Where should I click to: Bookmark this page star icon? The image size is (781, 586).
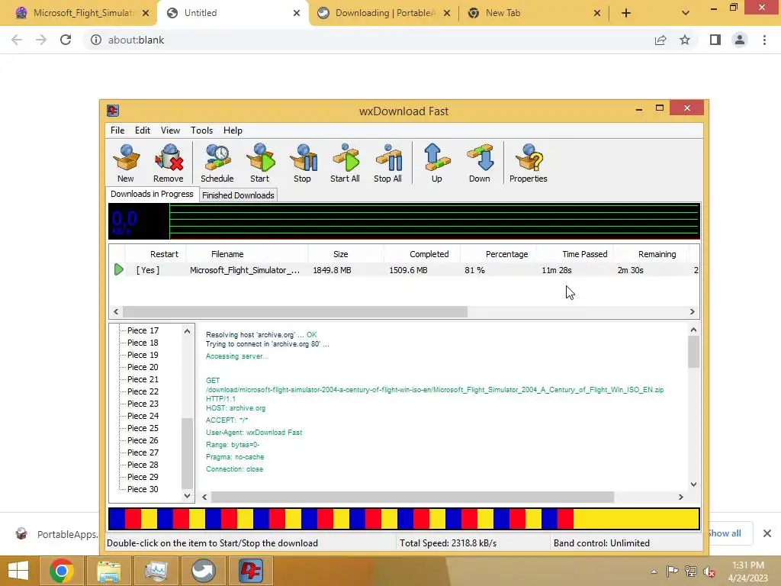[x=685, y=40]
